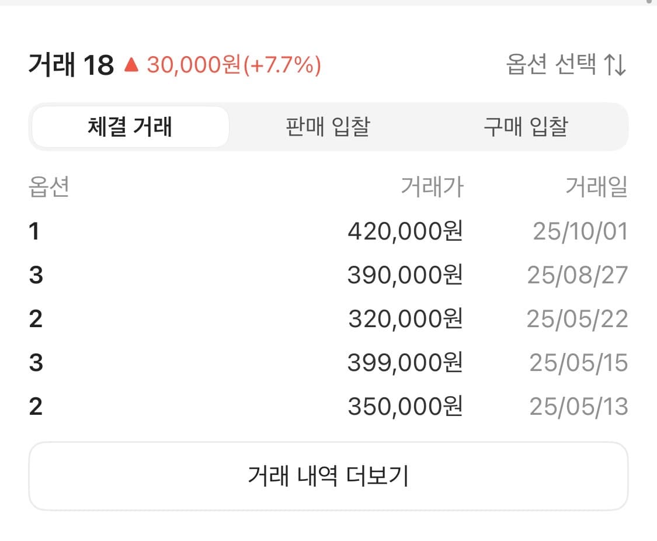Image resolution: width=657 pixels, height=541 pixels.
Task: Click the 거래 내역 더보기 button
Action: [328, 476]
